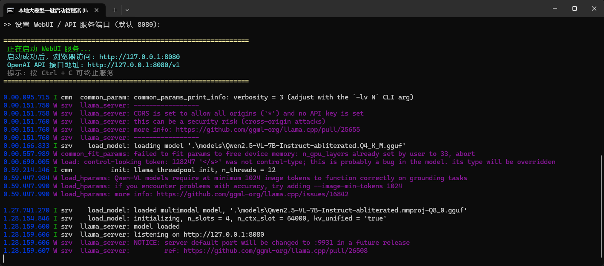The image size is (604, 266).
Task: Open the new-tab profile dropdown arrow
Action: (127, 10)
